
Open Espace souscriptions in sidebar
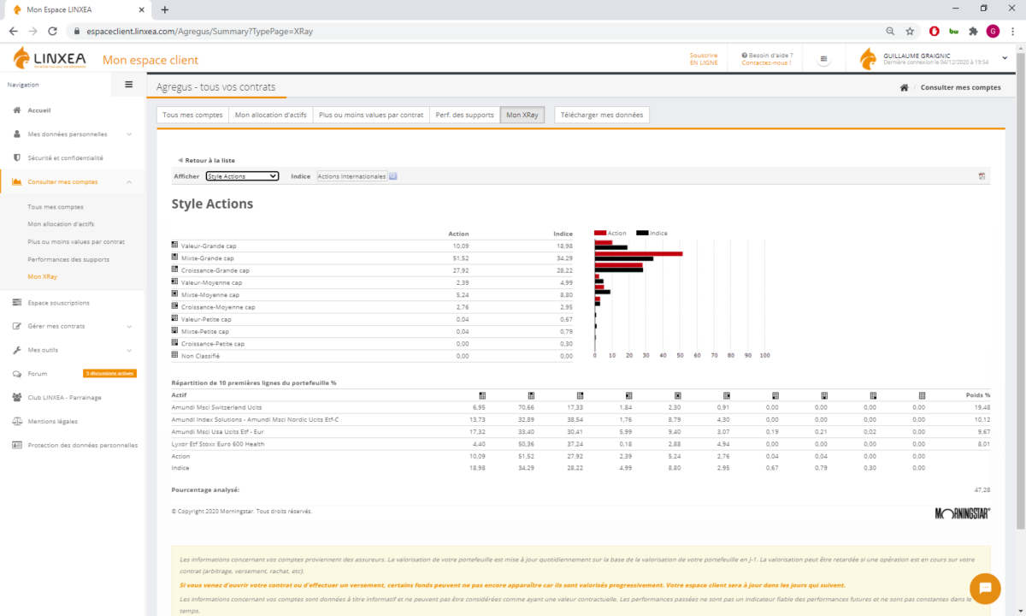pos(58,302)
